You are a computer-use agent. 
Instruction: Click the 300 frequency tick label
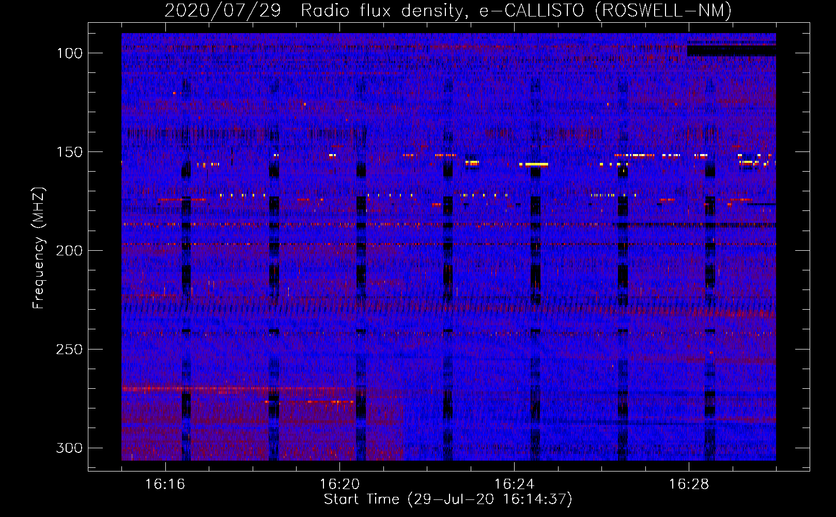[x=69, y=448]
